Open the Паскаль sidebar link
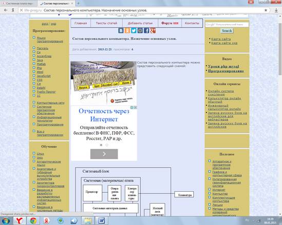Image resolution: width=282 pixels, height=225 pixels. (x=43, y=49)
